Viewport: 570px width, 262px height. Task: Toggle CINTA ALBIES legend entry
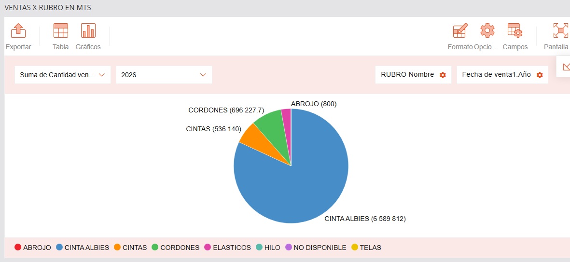tap(82, 248)
